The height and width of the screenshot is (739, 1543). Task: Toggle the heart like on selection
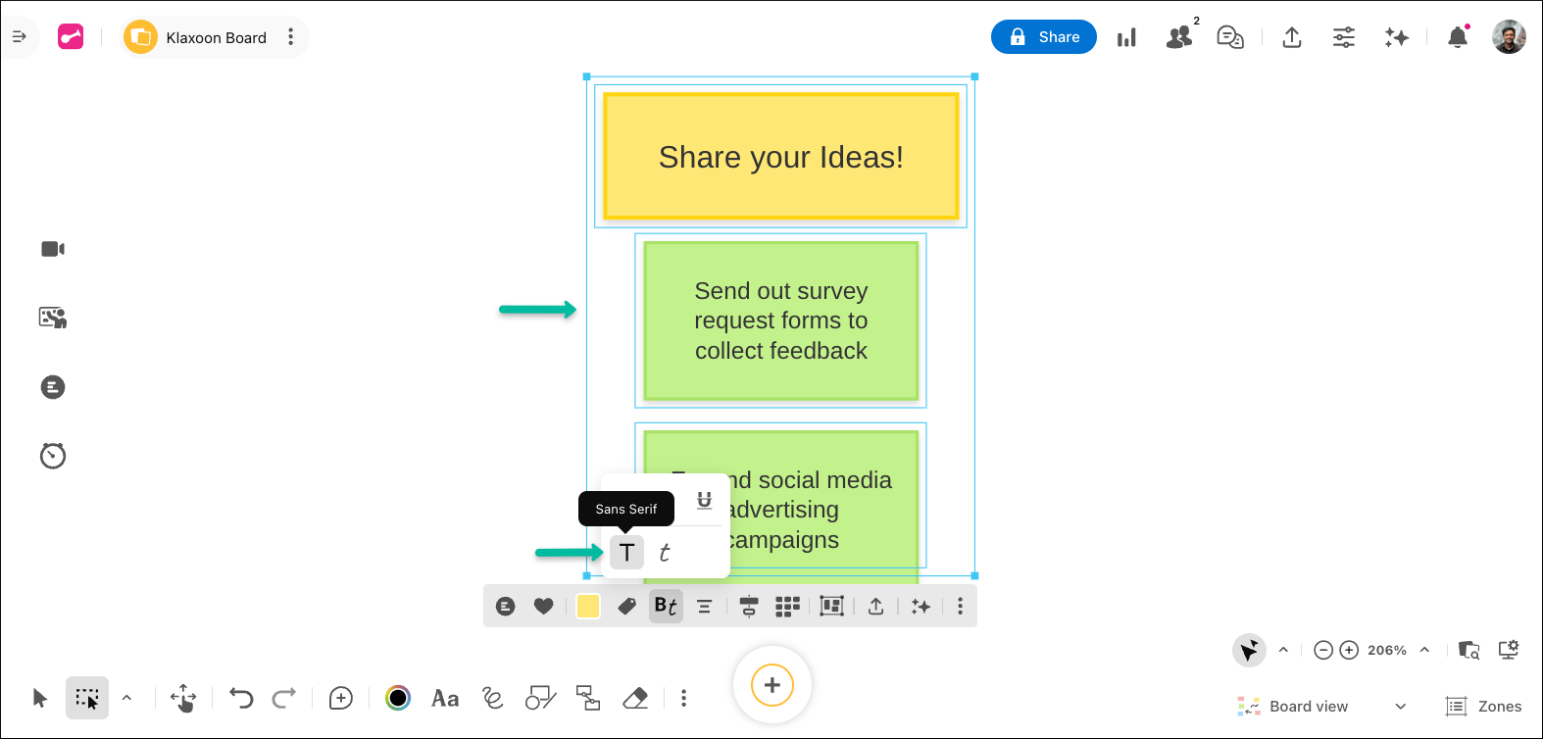point(543,607)
